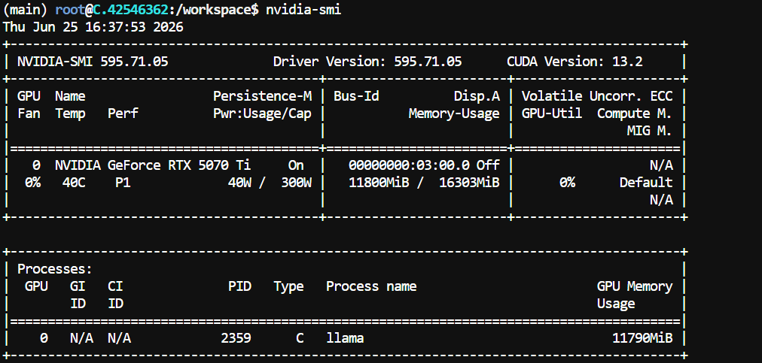Screen dimensions: 762x363
Task: Click the hostname C.42546362 in prompt
Action: [131, 10]
